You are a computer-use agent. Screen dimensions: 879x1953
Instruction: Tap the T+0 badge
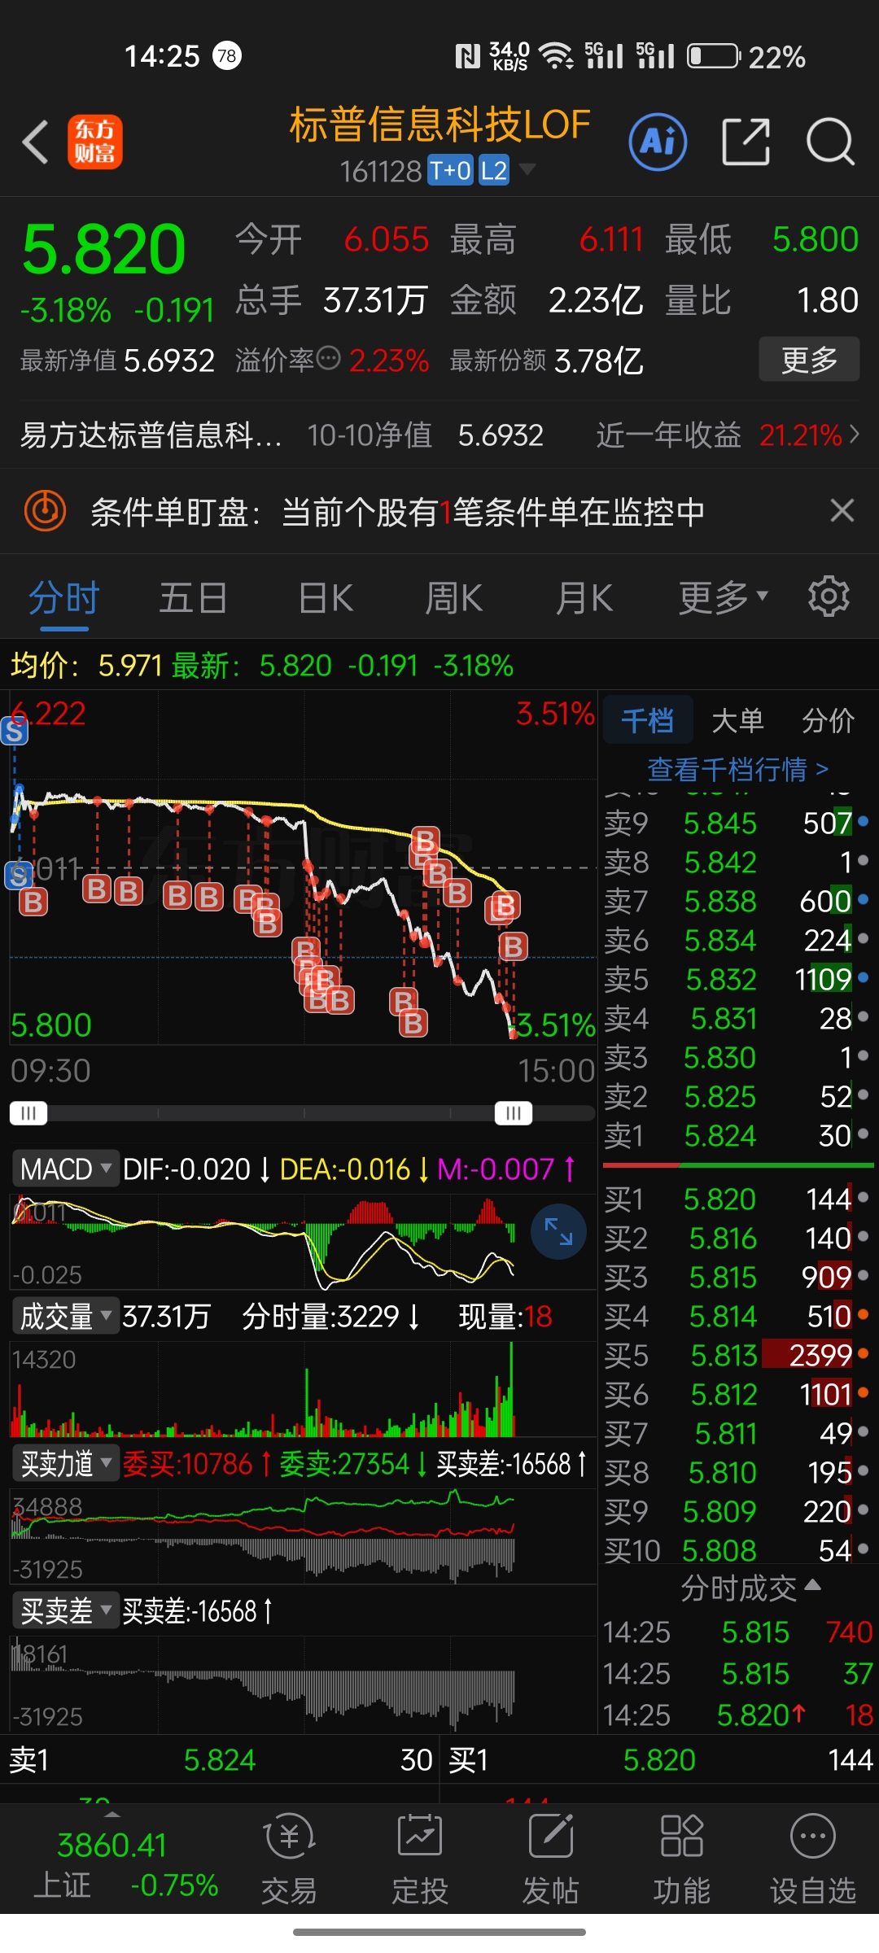450,170
